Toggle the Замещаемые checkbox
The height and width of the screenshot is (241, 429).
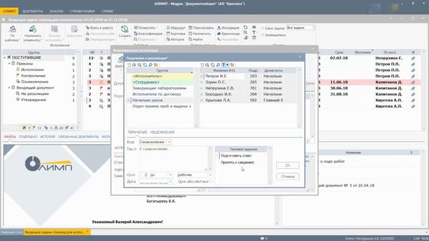(x=263, y=35)
